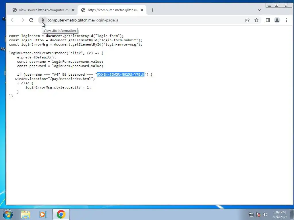Click the text "e.preventDefault();"
Image resolution: width=294 pixels, height=220 pixels.
(x=36, y=57)
